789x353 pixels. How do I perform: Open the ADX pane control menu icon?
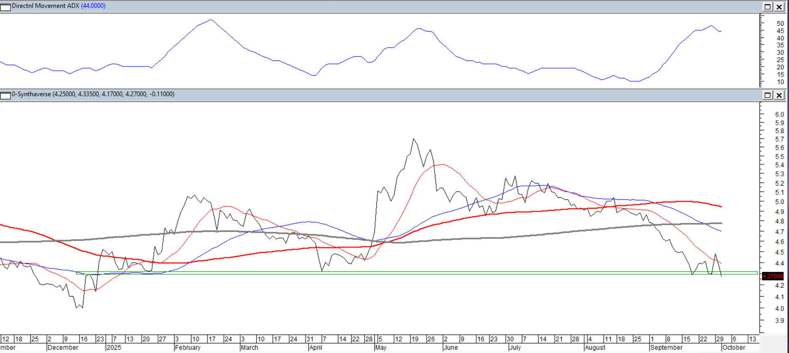point(5,7)
